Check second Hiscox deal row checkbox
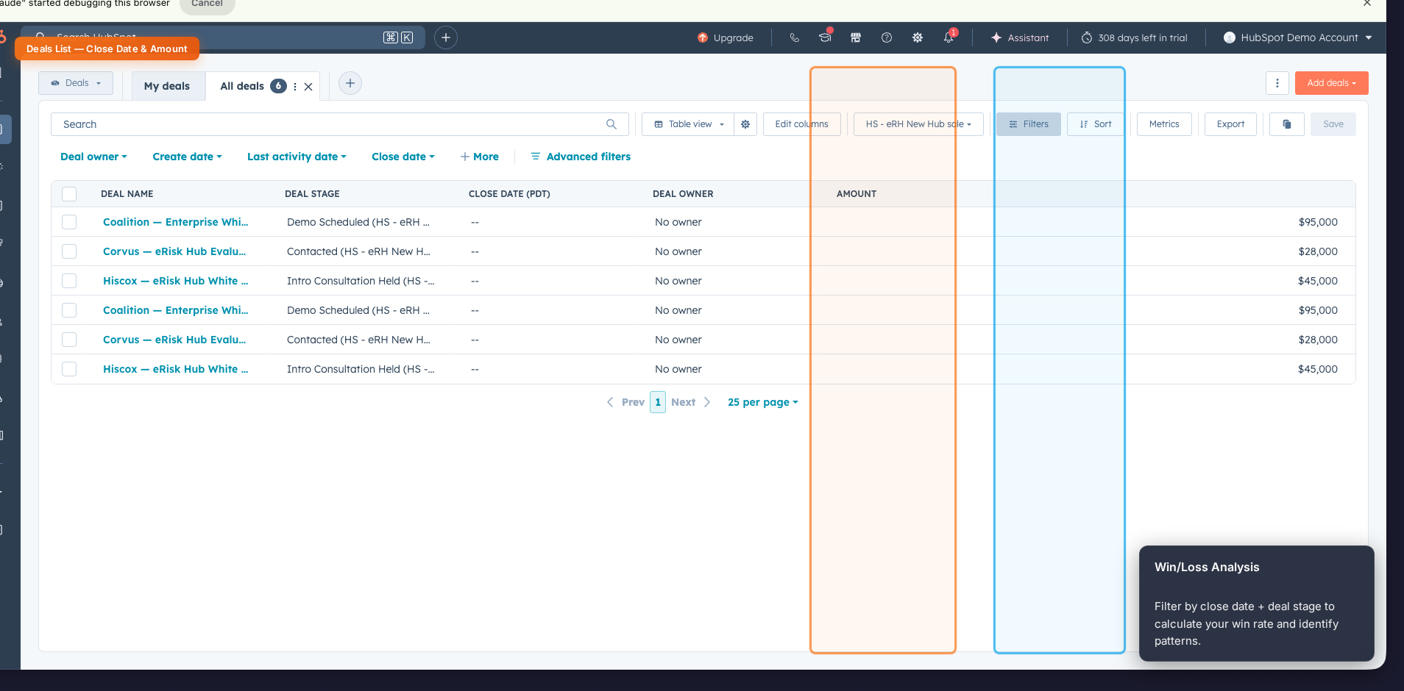The height and width of the screenshot is (691, 1404). pos(69,369)
